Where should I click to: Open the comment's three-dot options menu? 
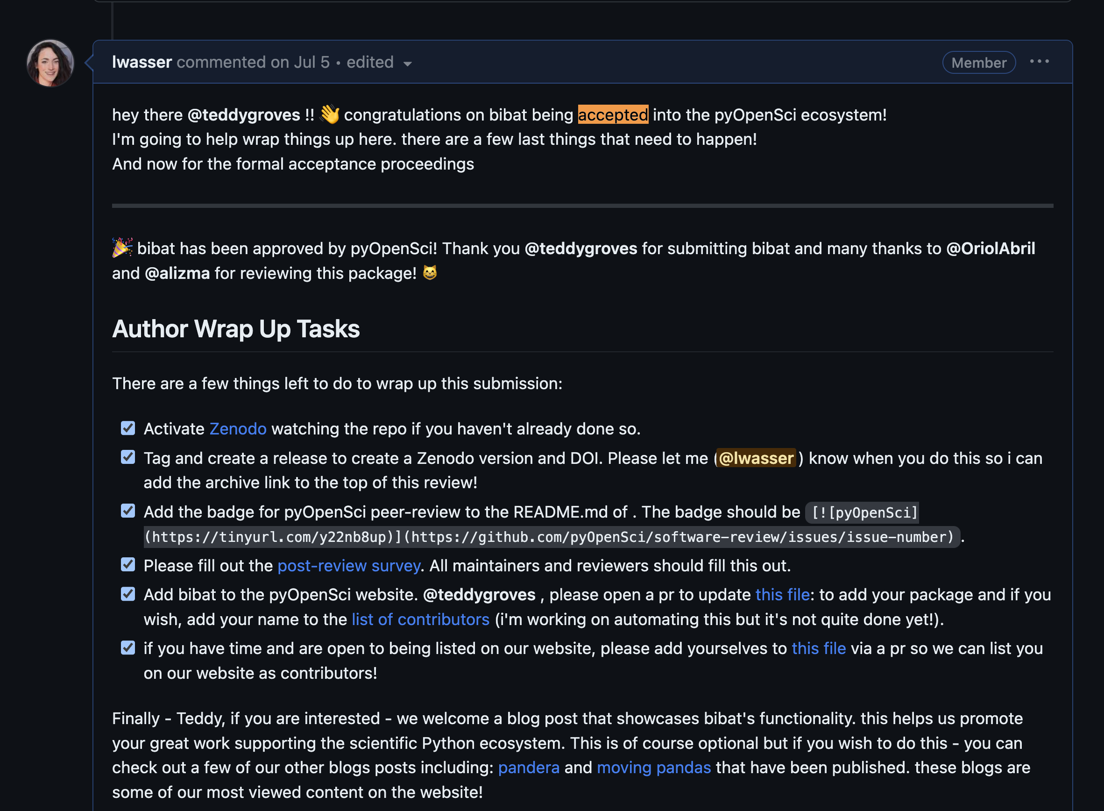(x=1039, y=62)
